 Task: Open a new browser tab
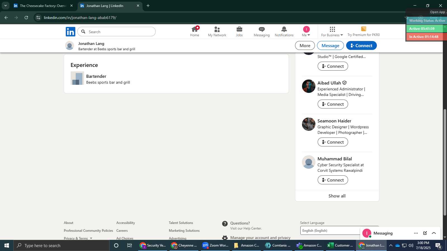click(148, 6)
